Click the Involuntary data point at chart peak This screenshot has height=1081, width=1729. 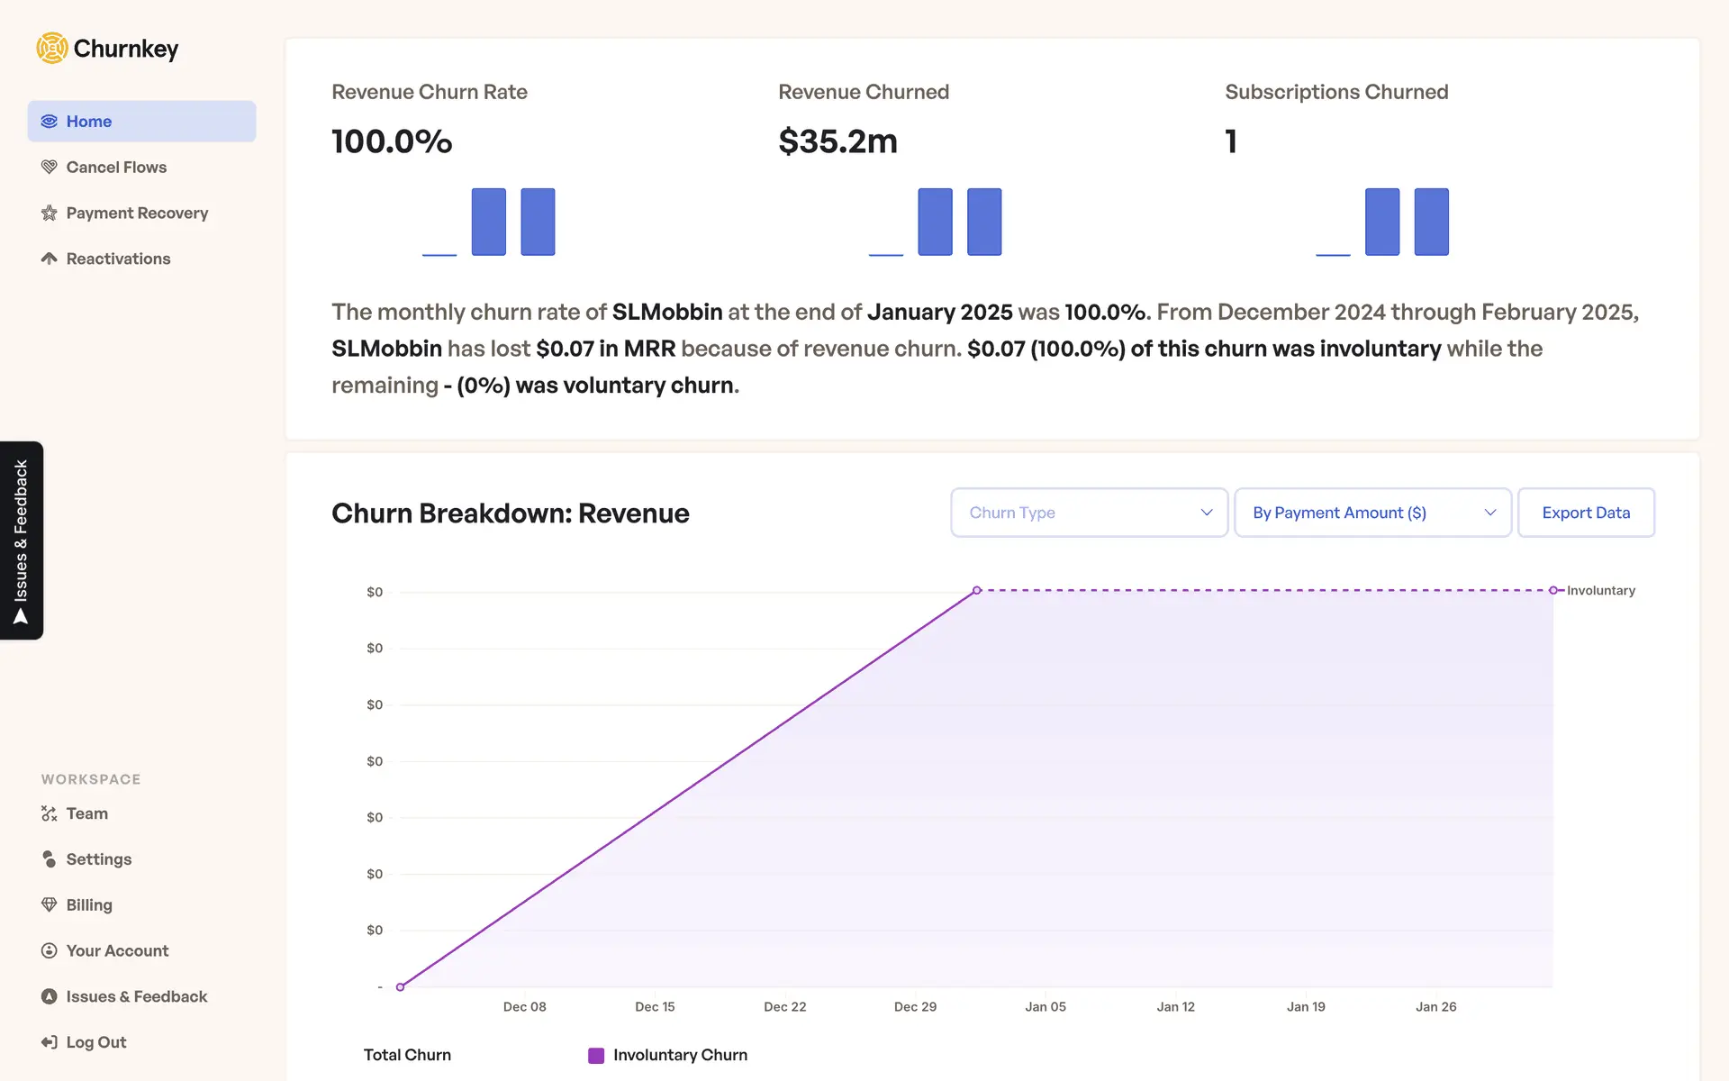977,591
